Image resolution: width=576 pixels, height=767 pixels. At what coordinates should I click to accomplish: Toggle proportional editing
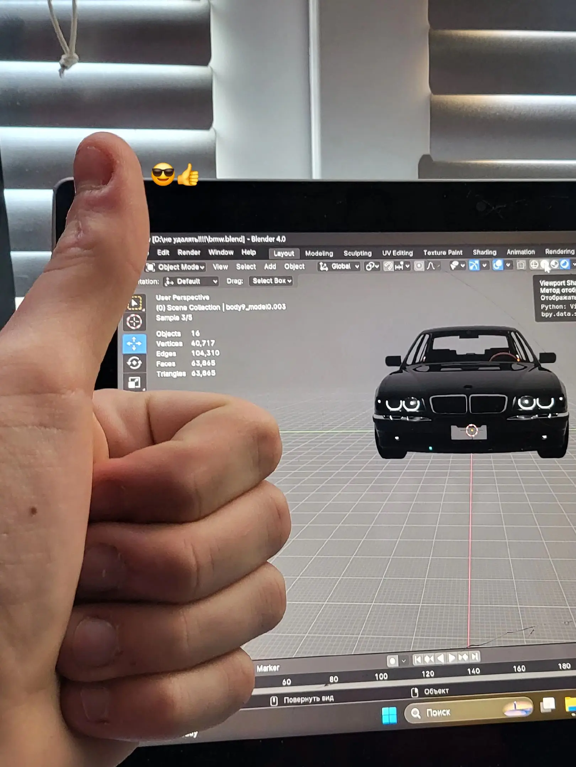419,266
